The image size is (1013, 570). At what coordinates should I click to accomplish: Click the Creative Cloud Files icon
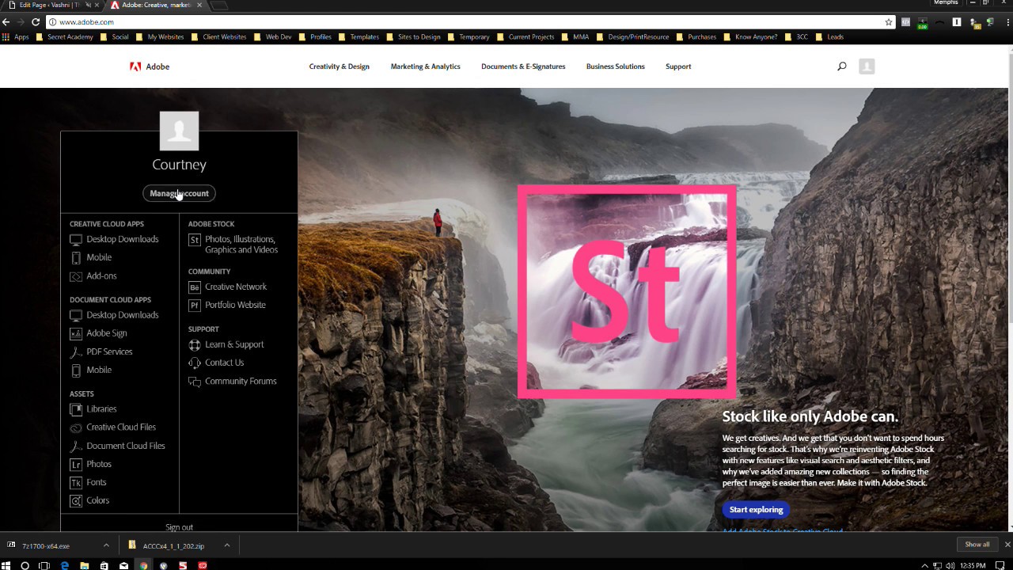coord(76,427)
